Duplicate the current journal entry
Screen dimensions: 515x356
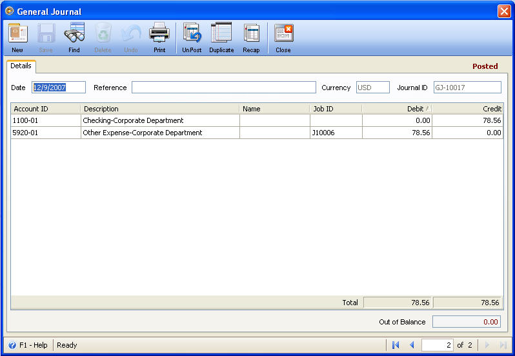221,38
